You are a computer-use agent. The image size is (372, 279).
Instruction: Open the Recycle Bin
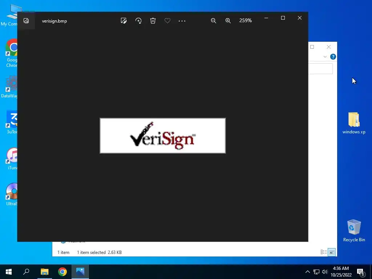[354, 231]
